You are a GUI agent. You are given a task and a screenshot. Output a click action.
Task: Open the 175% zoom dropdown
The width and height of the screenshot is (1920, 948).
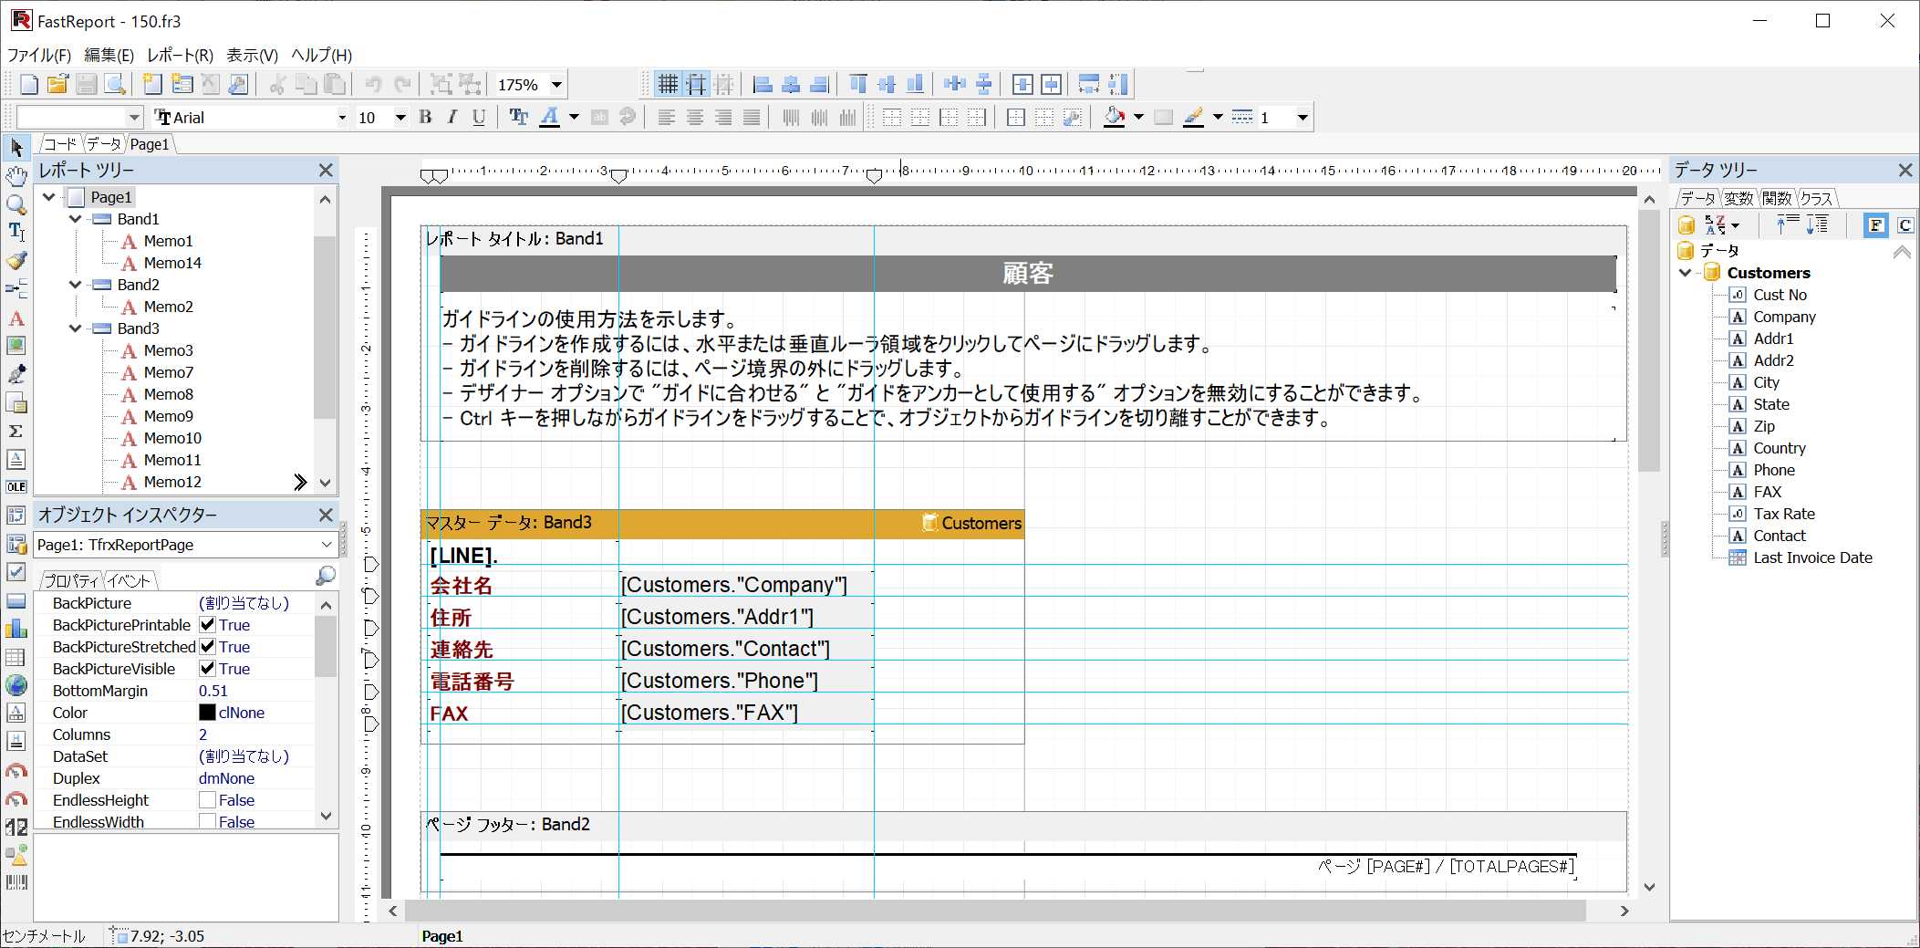click(x=556, y=85)
